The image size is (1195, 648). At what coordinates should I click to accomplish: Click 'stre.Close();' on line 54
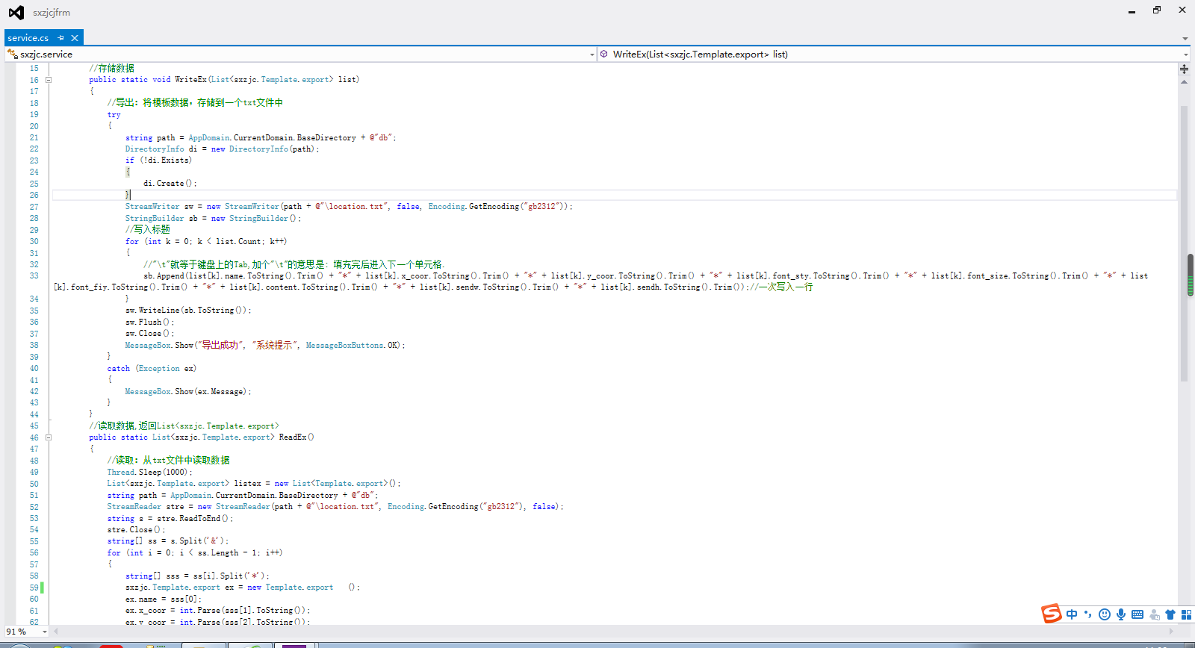pyautogui.click(x=136, y=530)
